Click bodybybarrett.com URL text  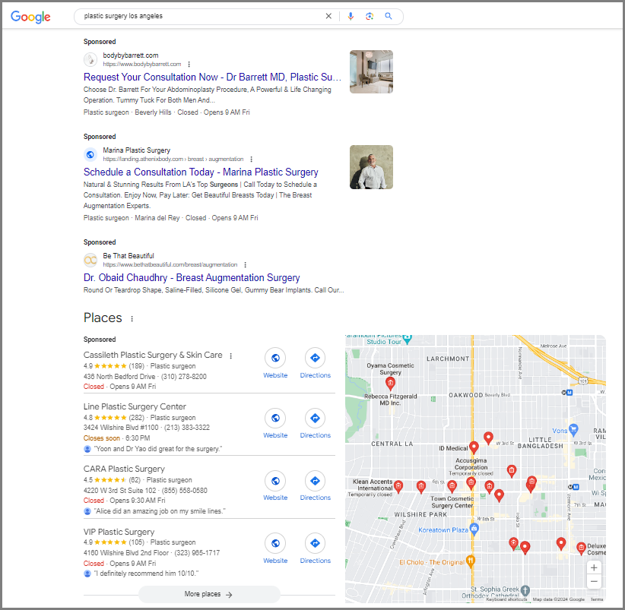142,64
